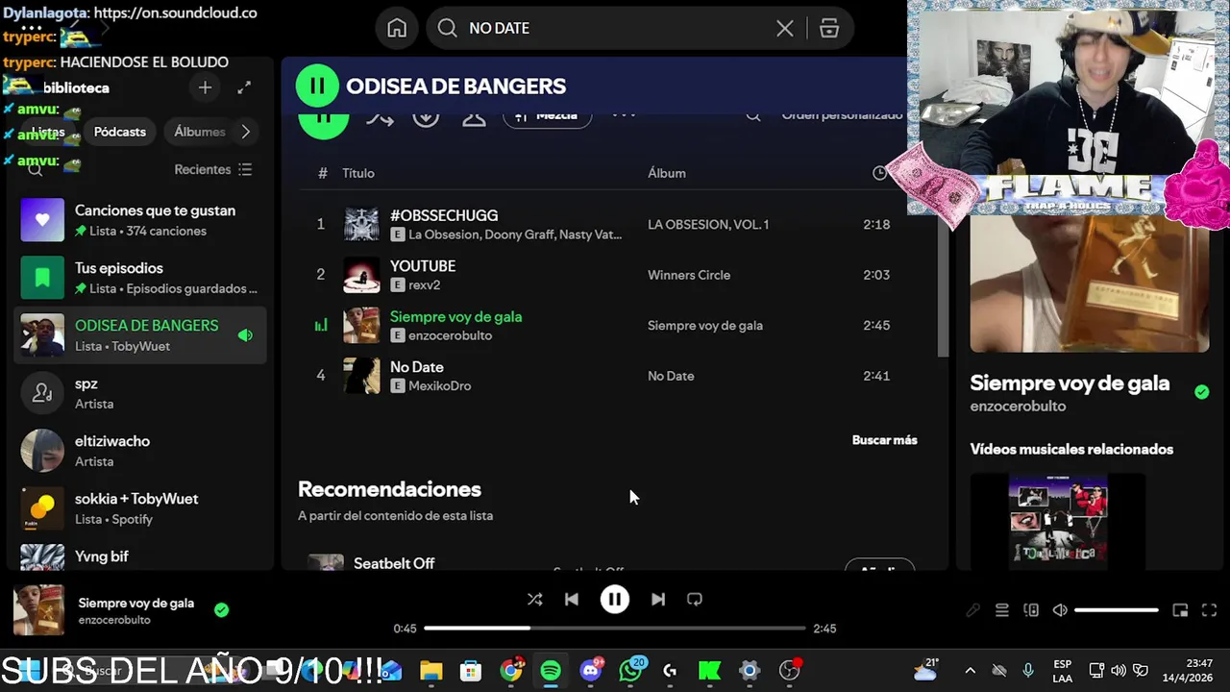1230x692 pixels.
Task: Enter full screen from the player bar
Action: point(1210,610)
